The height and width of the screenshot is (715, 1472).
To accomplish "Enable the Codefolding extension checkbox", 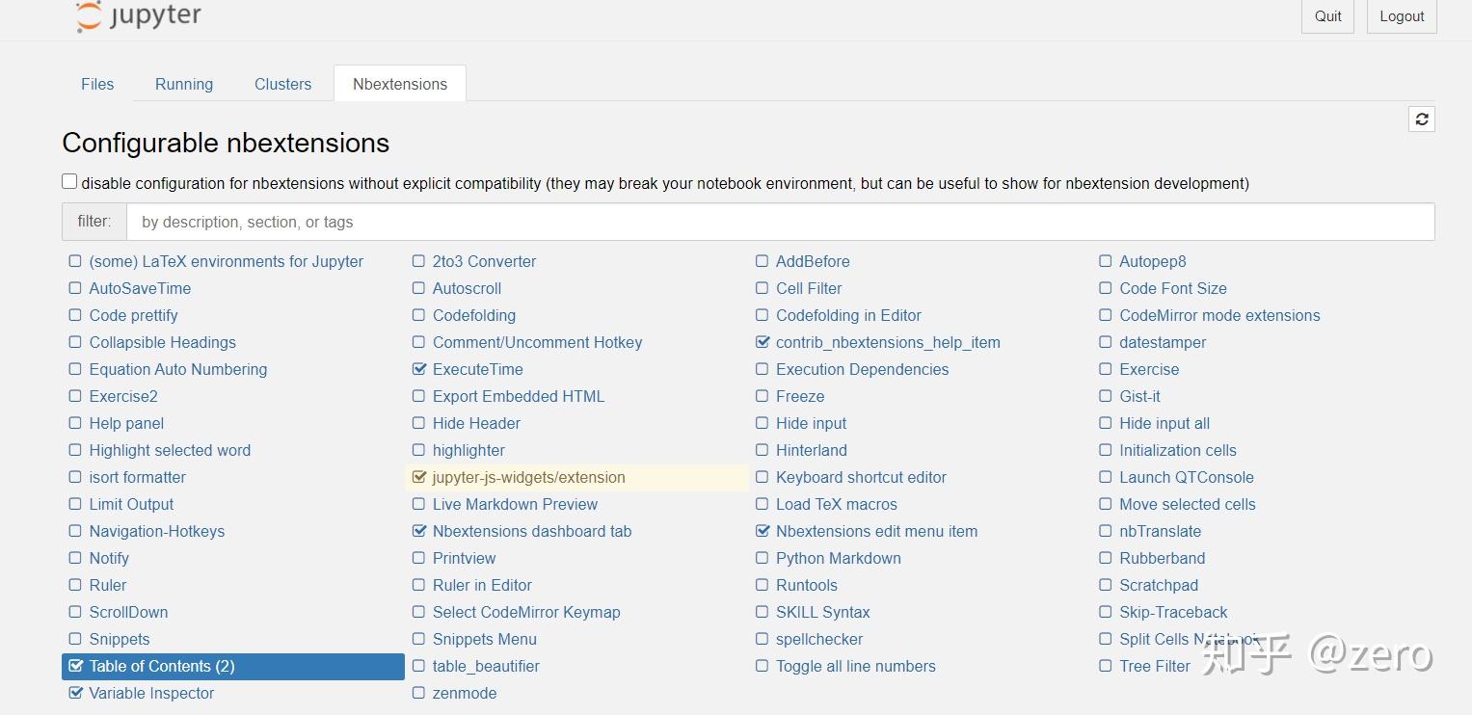I will [x=419, y=315].
